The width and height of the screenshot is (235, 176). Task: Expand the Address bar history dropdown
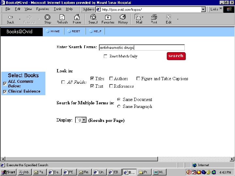(203, 9)
